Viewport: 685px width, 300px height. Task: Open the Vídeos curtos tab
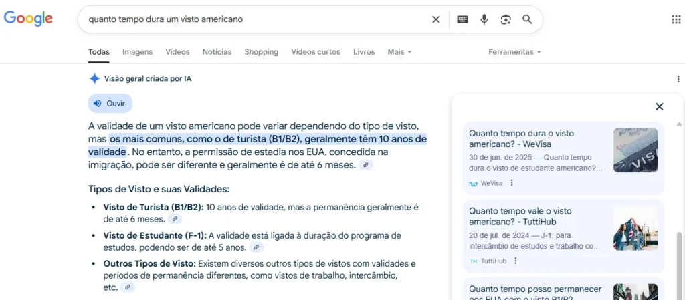pyautogui.click(x=316, y=52)
